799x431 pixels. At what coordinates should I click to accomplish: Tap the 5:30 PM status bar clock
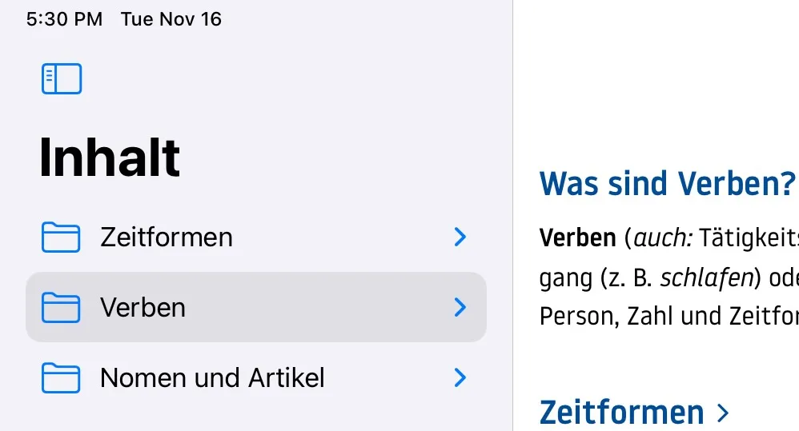pos(64,19)
